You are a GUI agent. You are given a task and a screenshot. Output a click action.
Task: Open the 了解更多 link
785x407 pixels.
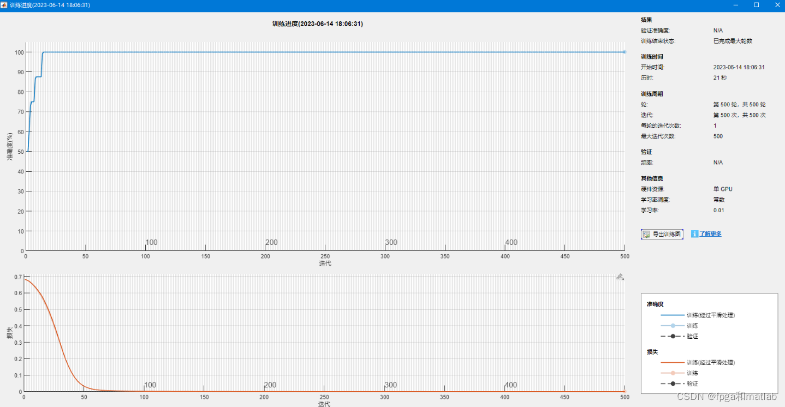[710, 234]
